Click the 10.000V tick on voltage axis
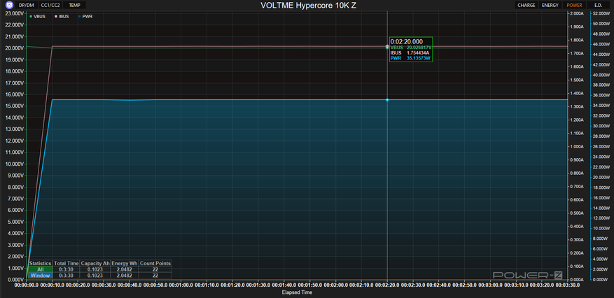This screenshot has width=614, height=298. (14, 164)
